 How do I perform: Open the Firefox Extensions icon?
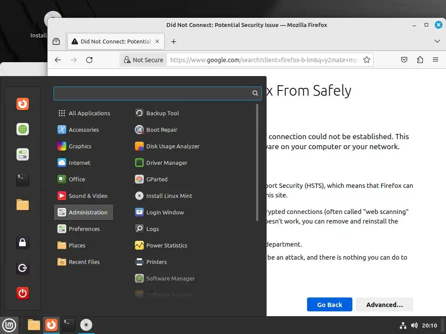pyautogui.click(x=420, y=60)
